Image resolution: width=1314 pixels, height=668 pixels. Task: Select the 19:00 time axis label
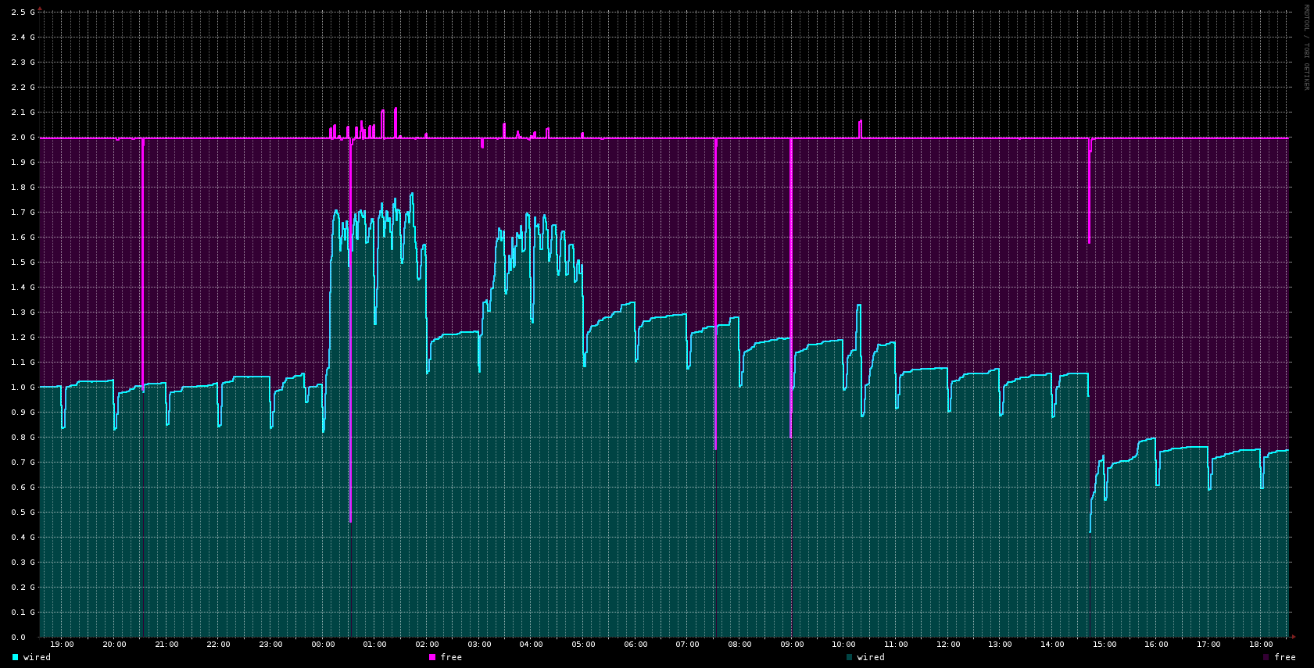(62, 645)
